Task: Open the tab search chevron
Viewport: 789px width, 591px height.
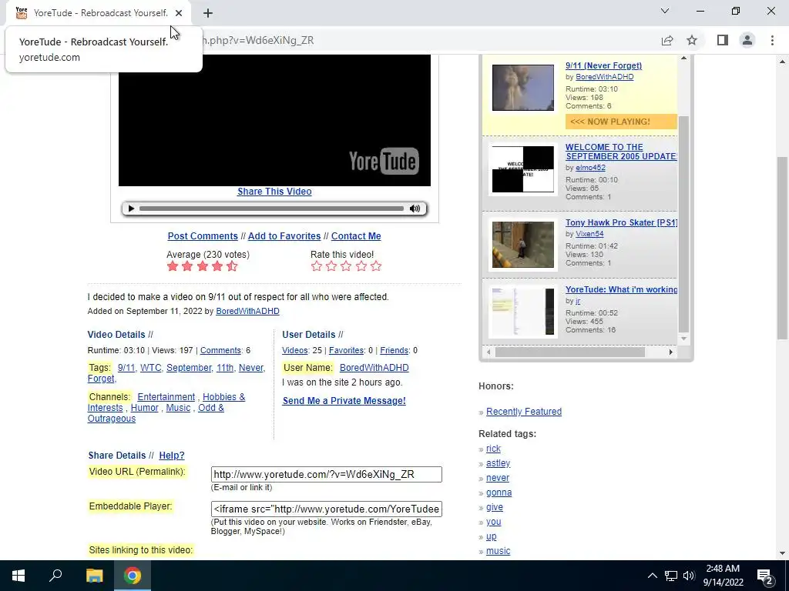Action: pyautogui.click(x=665, y=11)
